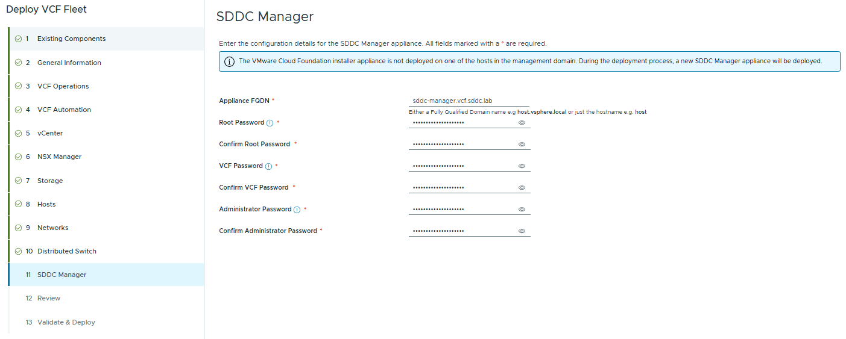Jump to the Networks wizard step
Screen dimensions: 846x339
(x=52, y=228)
